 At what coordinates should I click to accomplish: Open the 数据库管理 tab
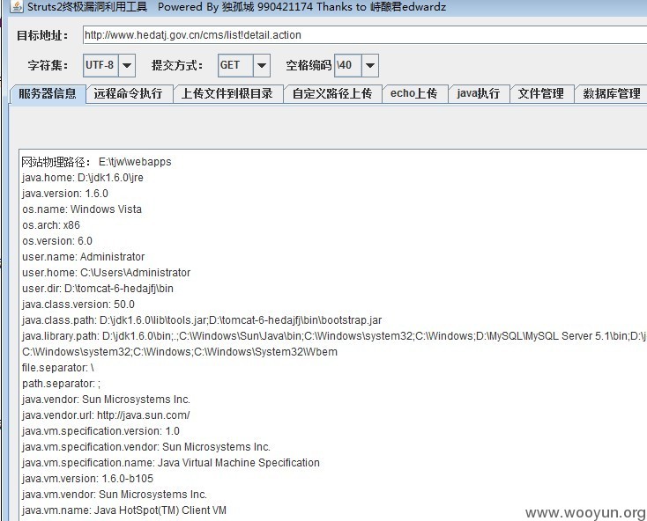(x=612, y=94)
